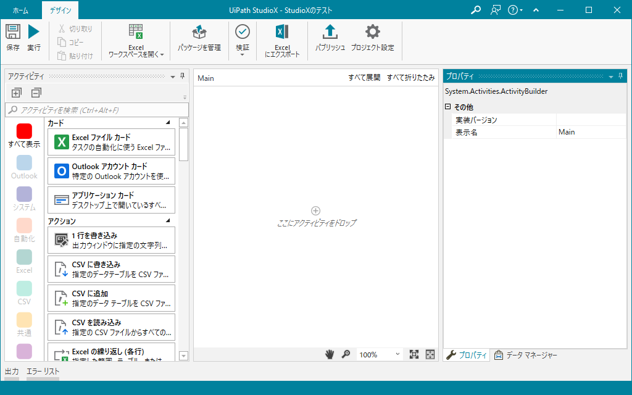Select the システム category filter
Image resolution: width=632 pixels, height=395 pixels.
(x=24, y=199)
